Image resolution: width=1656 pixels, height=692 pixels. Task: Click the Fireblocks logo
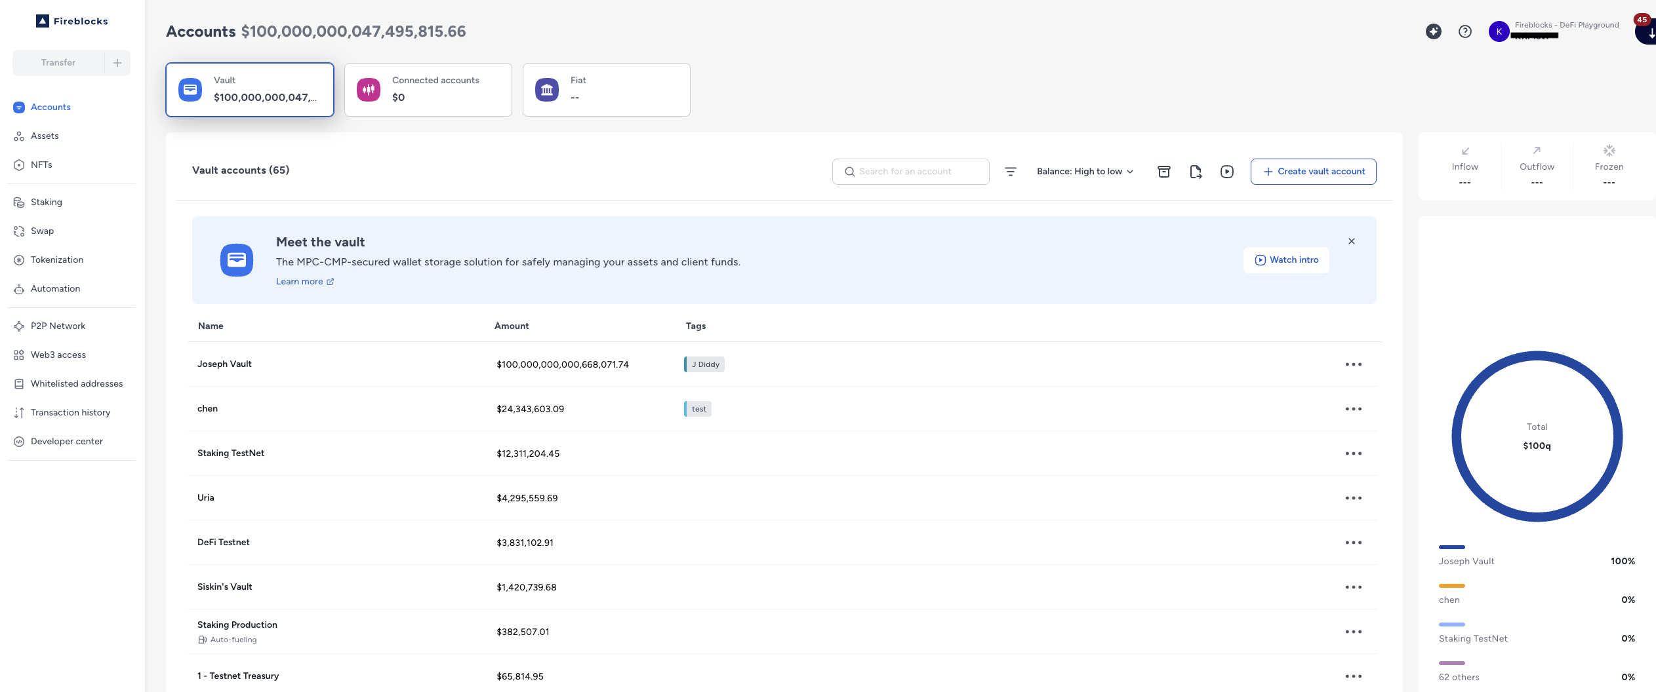[x=72, y=21]
